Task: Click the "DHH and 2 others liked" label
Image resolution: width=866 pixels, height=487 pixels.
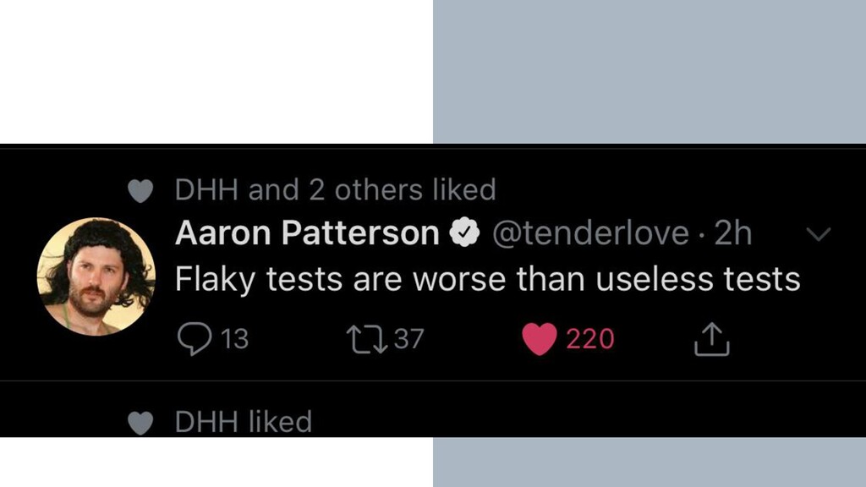Action: pyautogui.click(x=335, y=190)
